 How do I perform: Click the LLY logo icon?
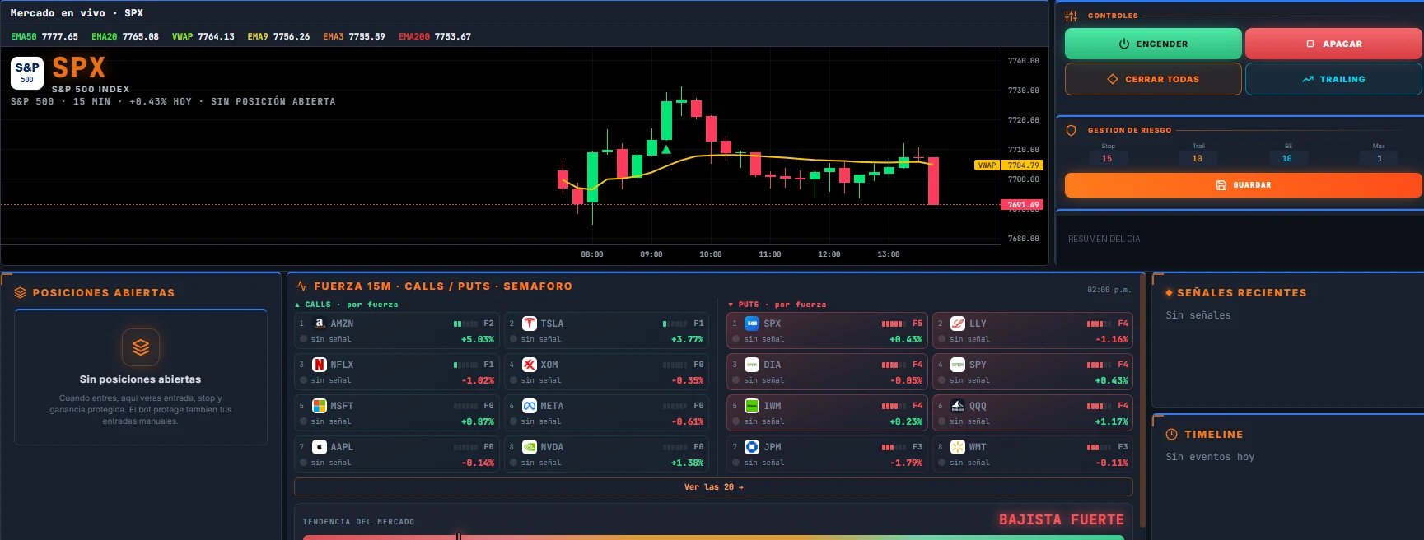[x=958, y=324]
